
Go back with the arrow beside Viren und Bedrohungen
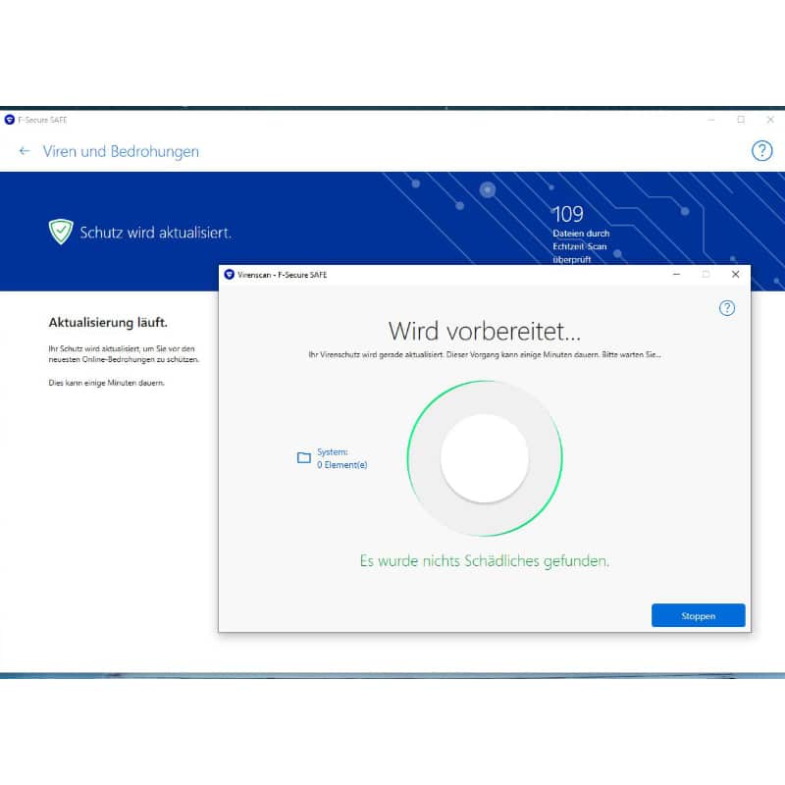tap(25, 151)
